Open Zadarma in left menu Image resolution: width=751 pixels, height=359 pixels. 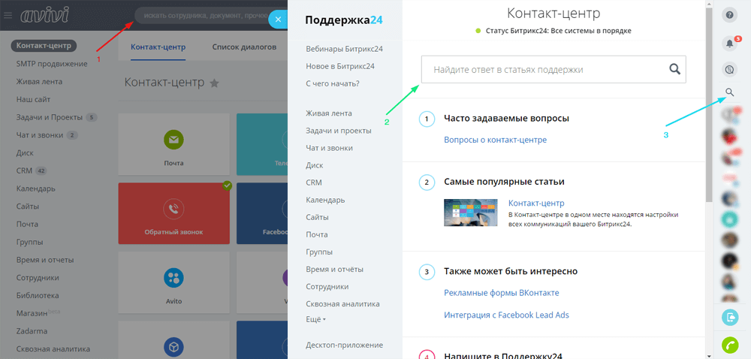pyautogui.click(x=32, y=331)
